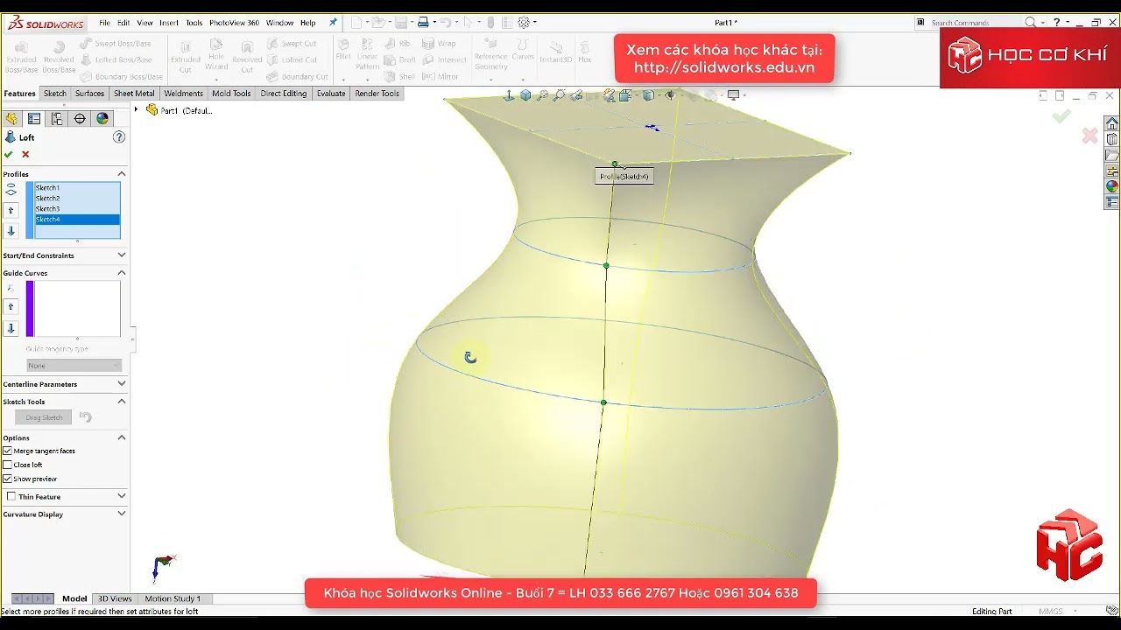The image size is (1121, 630).
Task: Click the Undo sketch drag icon
Action: [86, 417]
